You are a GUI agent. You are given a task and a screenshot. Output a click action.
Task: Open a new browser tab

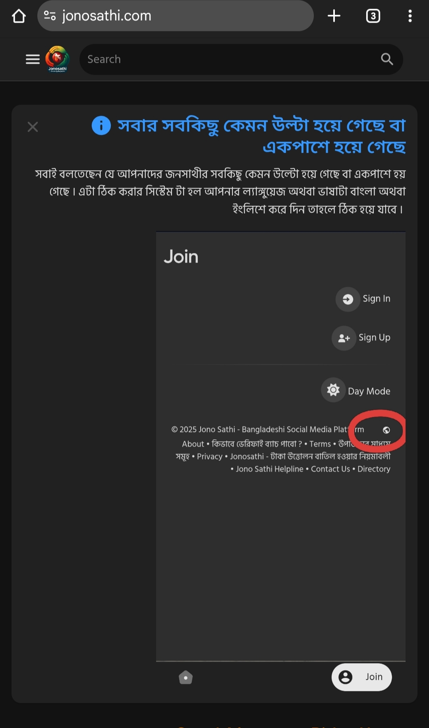tap(334, 16)
